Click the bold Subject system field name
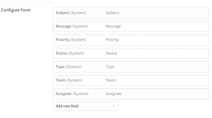Viewport: 212px width, 118px height. (x=63, y=13)
